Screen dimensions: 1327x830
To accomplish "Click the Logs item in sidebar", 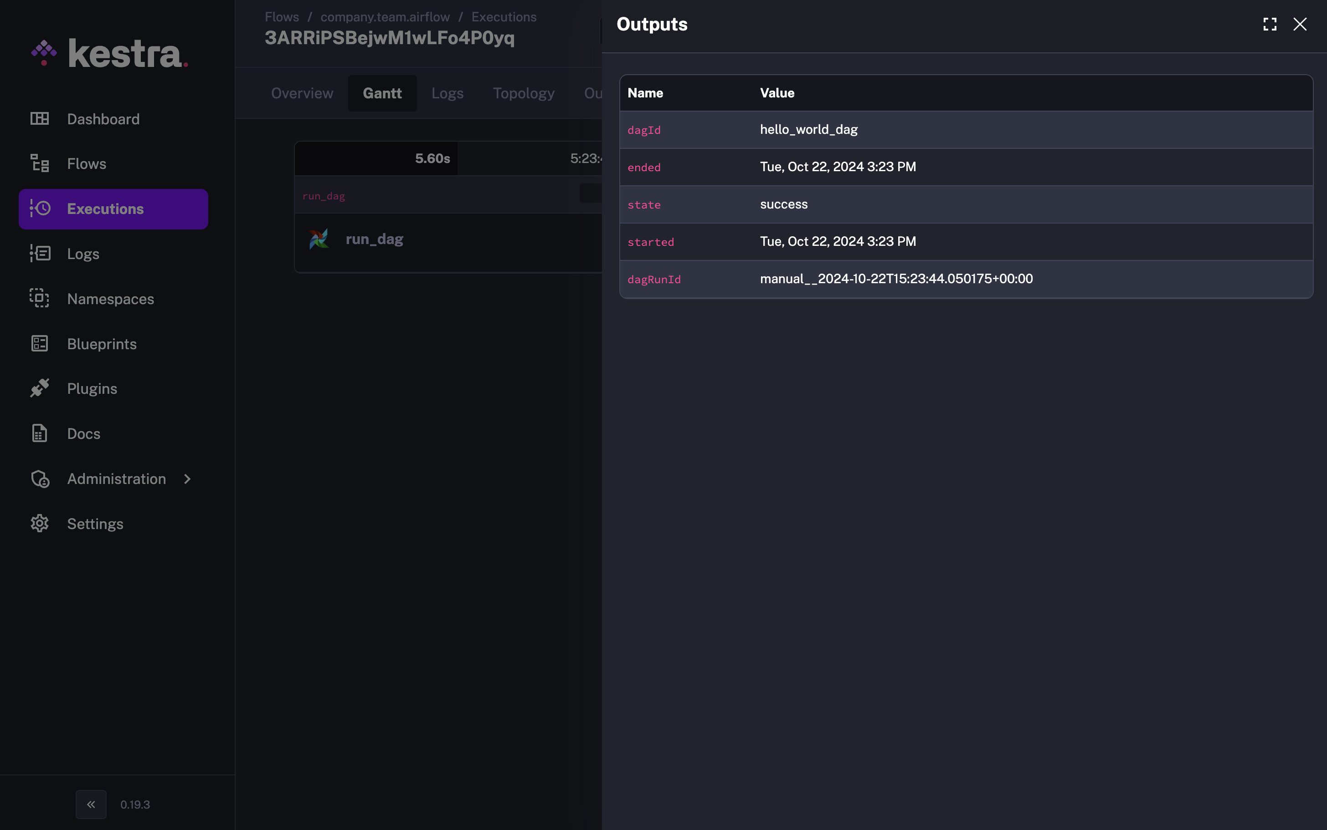I will click(83, 254).
